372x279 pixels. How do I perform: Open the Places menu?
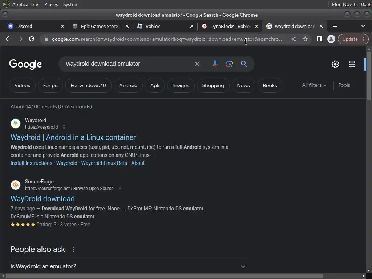[x=51, y=4]
